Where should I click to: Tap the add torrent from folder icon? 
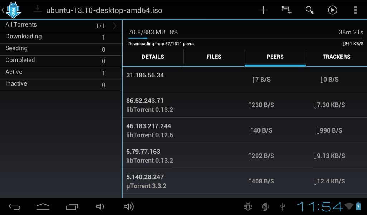(x=286, y=10)
